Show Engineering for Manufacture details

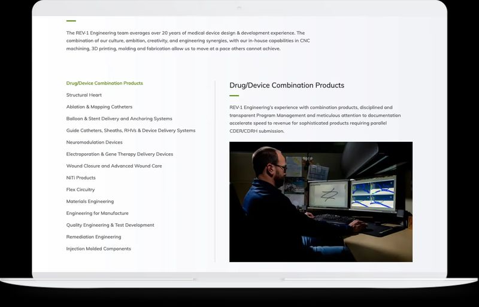(x=97, y=213)
